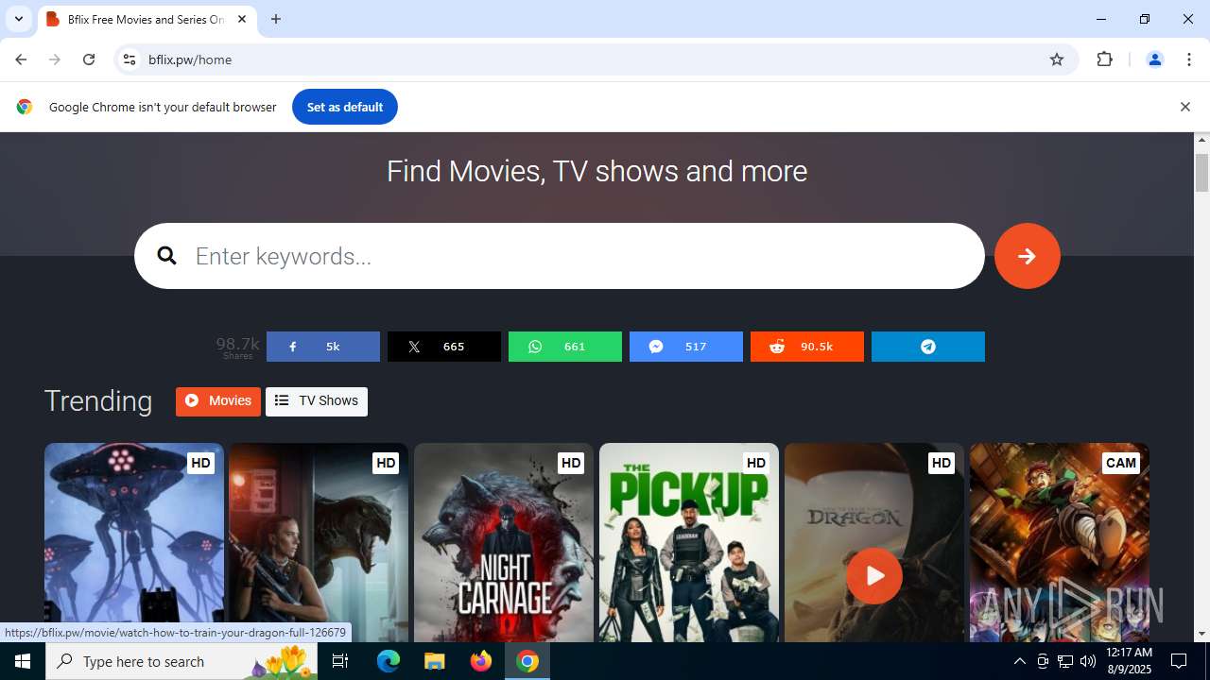Open the clock showing 12:17 AM
1210x680 pixels.
1129,661
